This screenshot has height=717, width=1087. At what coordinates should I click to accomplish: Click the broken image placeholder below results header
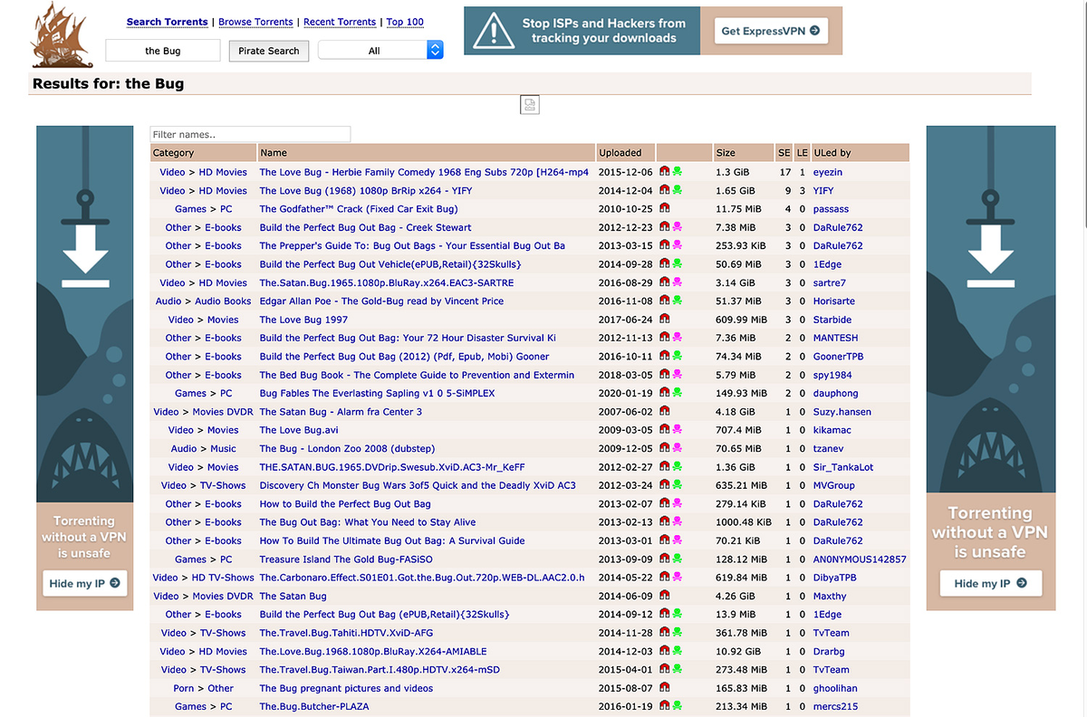point(530,105)
